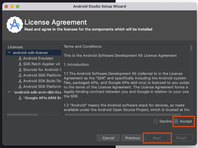
Task: Click the horizontal scrollbar under Licenses list
Action: tap(22, 115)
